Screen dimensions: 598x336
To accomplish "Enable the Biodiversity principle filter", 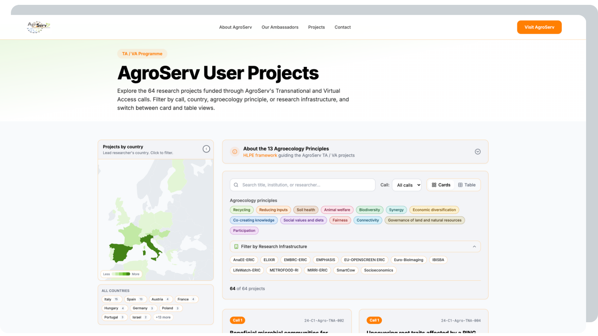I will (x=370, y=210).
